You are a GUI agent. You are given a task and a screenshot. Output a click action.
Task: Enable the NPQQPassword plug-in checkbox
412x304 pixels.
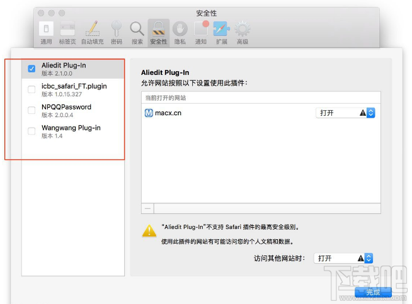pyautogui.click(x=31, y=110)
